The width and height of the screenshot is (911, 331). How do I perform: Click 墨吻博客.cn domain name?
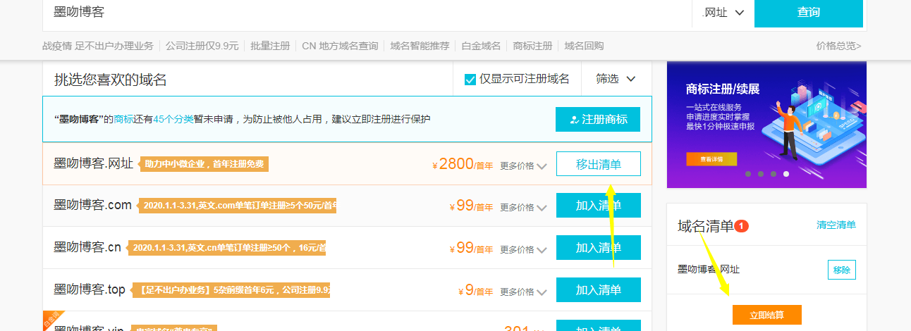point(87,247)
